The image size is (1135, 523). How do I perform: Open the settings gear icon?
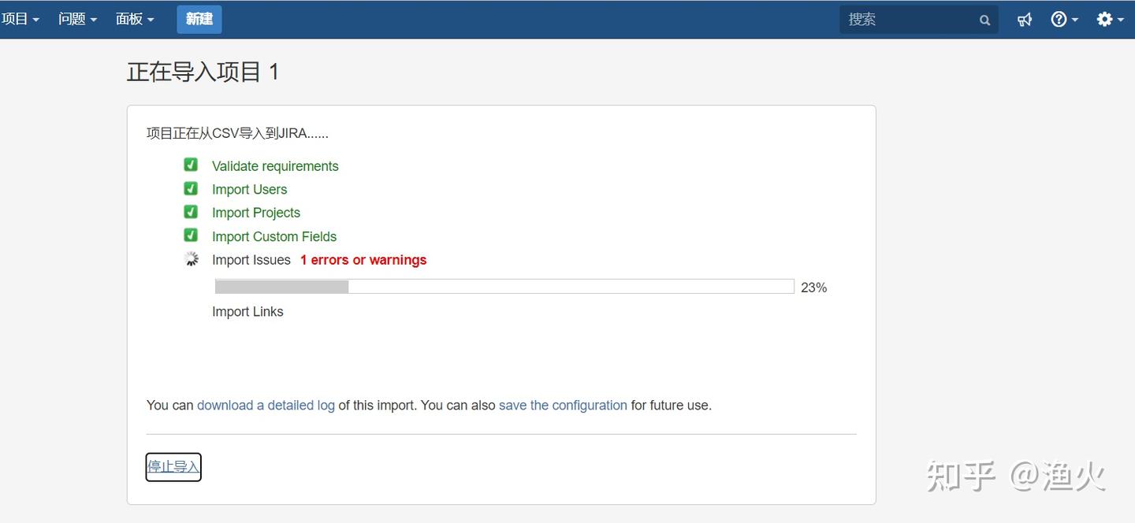pos(1105,20)
